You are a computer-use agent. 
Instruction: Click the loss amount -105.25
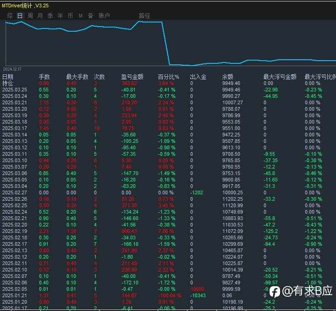(130, 141)
